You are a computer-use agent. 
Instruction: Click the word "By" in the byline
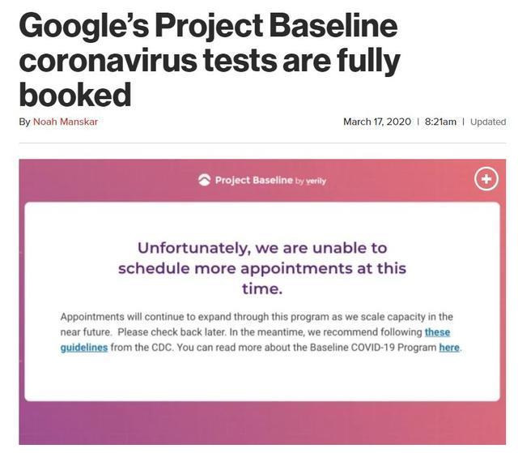pos(24,122)
